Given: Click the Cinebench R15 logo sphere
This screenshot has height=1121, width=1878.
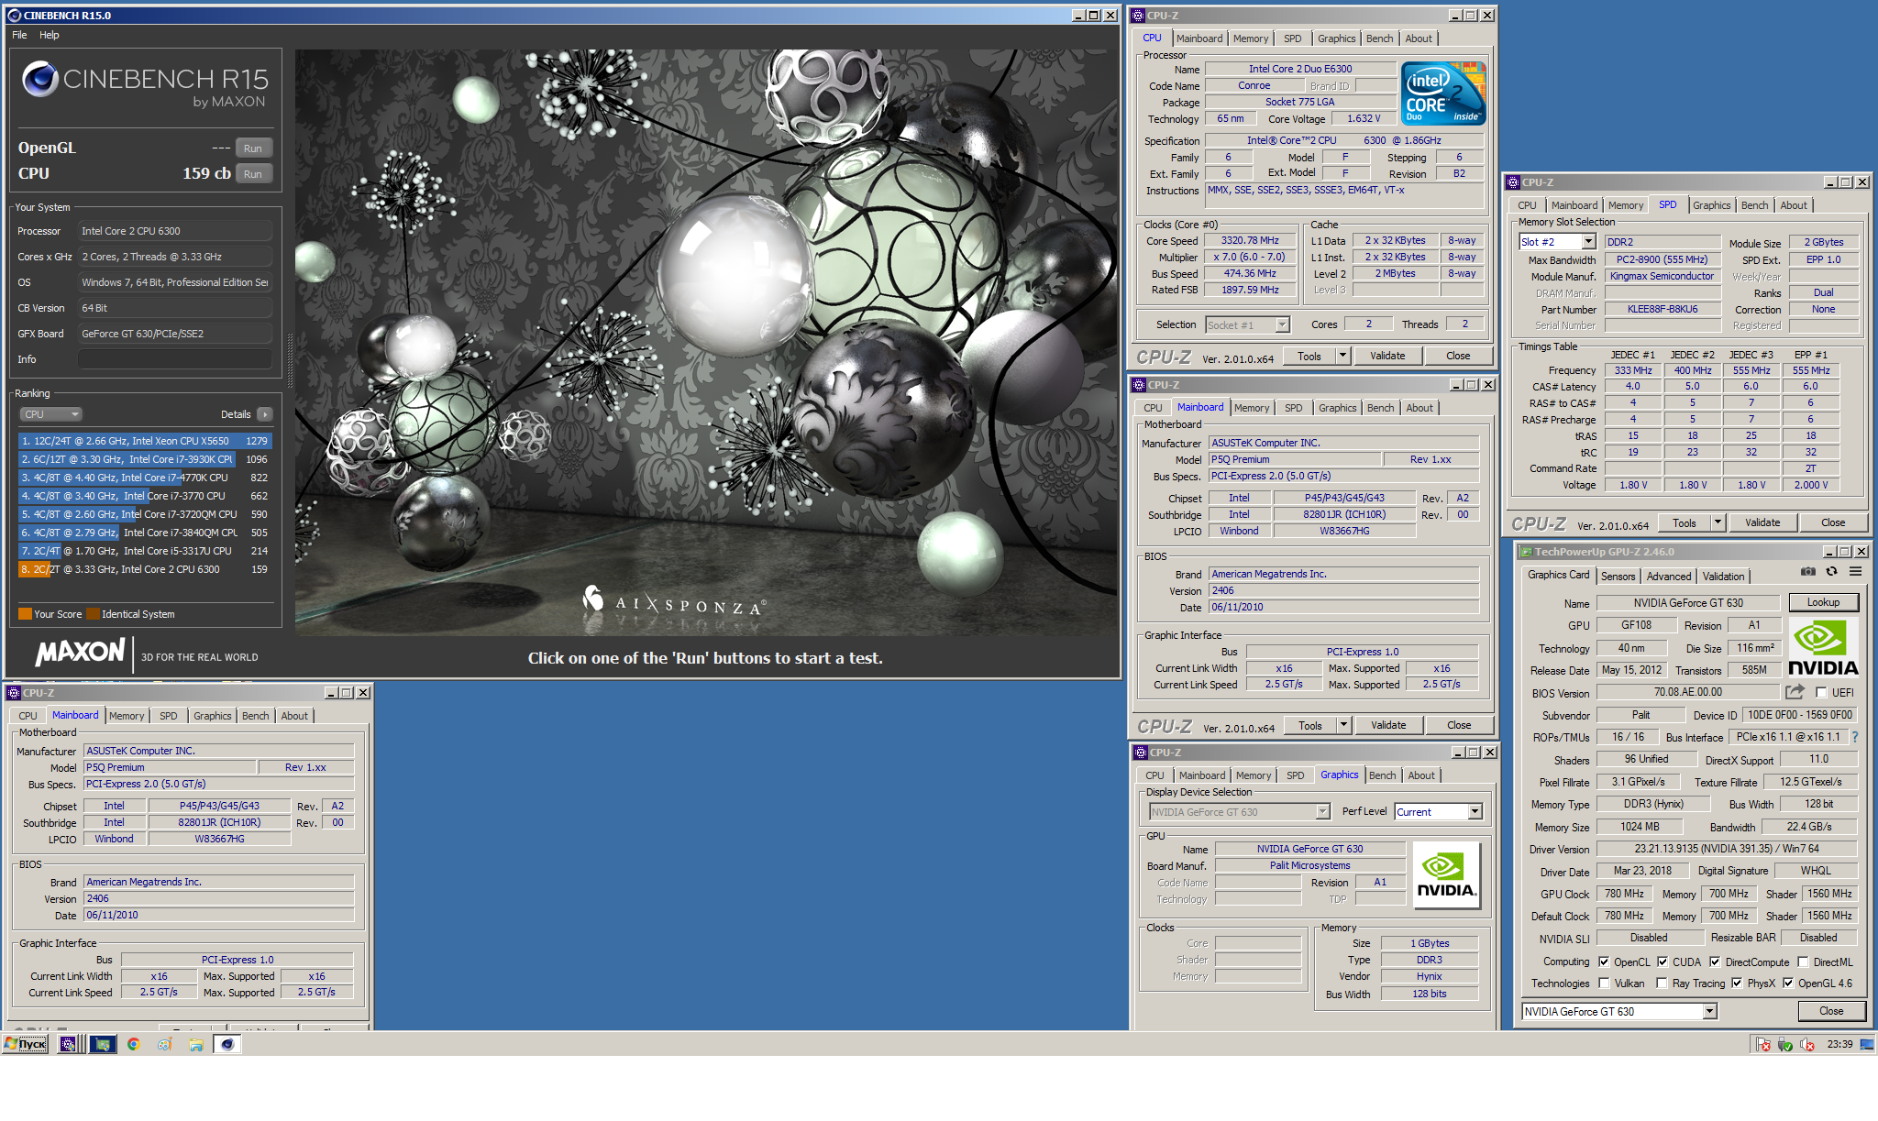Looking at the screenshot, I should tap(40, 80).
